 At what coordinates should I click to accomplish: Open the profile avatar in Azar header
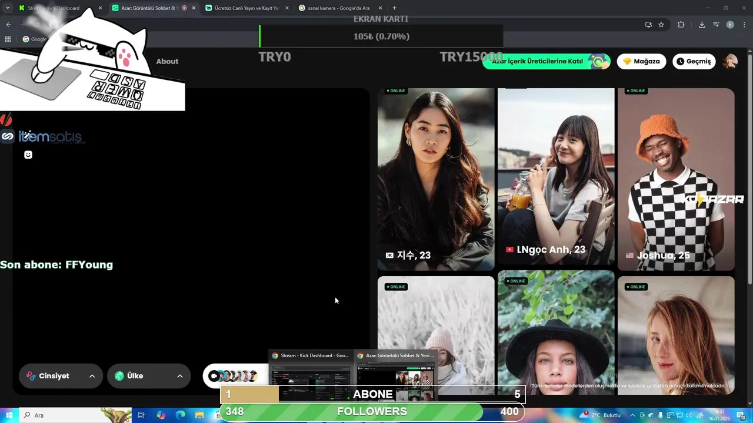[730, 61]
